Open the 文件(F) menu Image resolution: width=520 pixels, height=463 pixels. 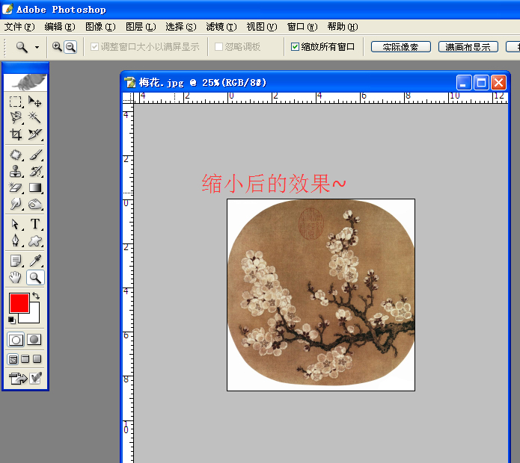click(19, 27)
